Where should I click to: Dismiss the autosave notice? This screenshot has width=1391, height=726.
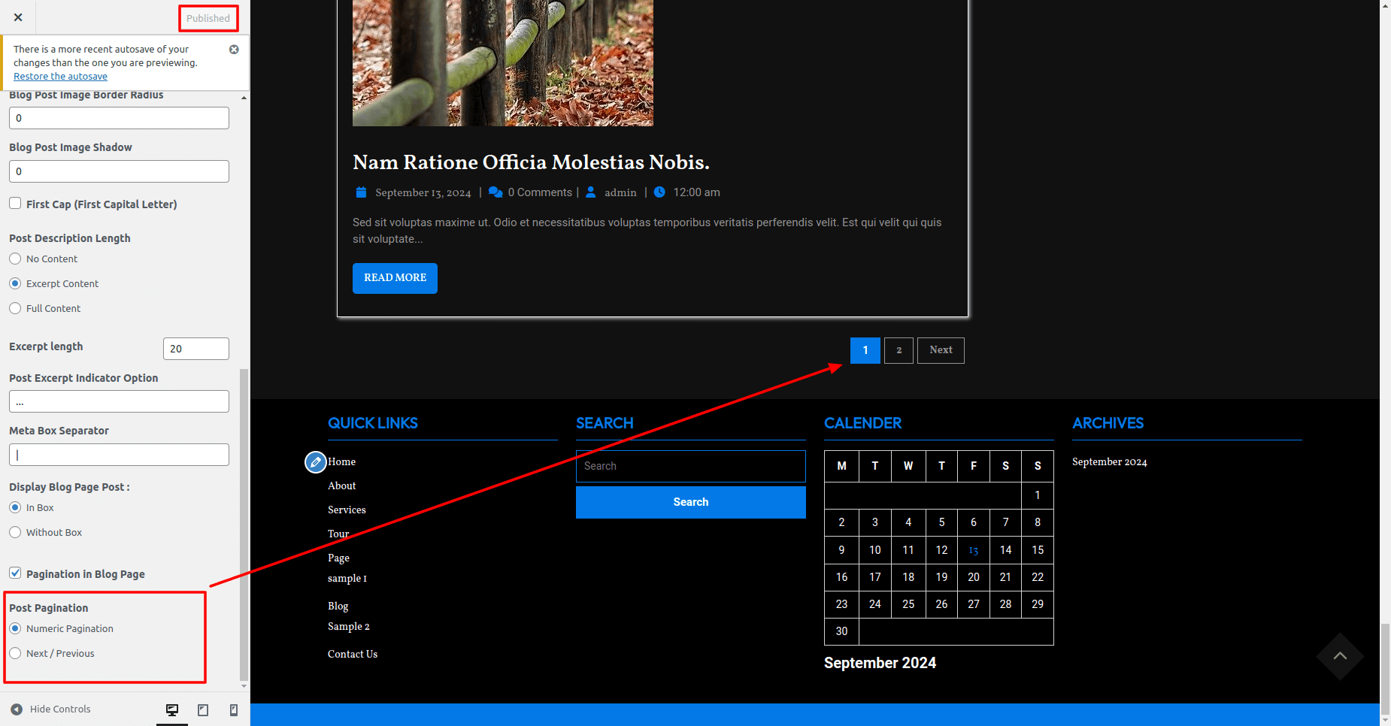(x=234, y=50)
